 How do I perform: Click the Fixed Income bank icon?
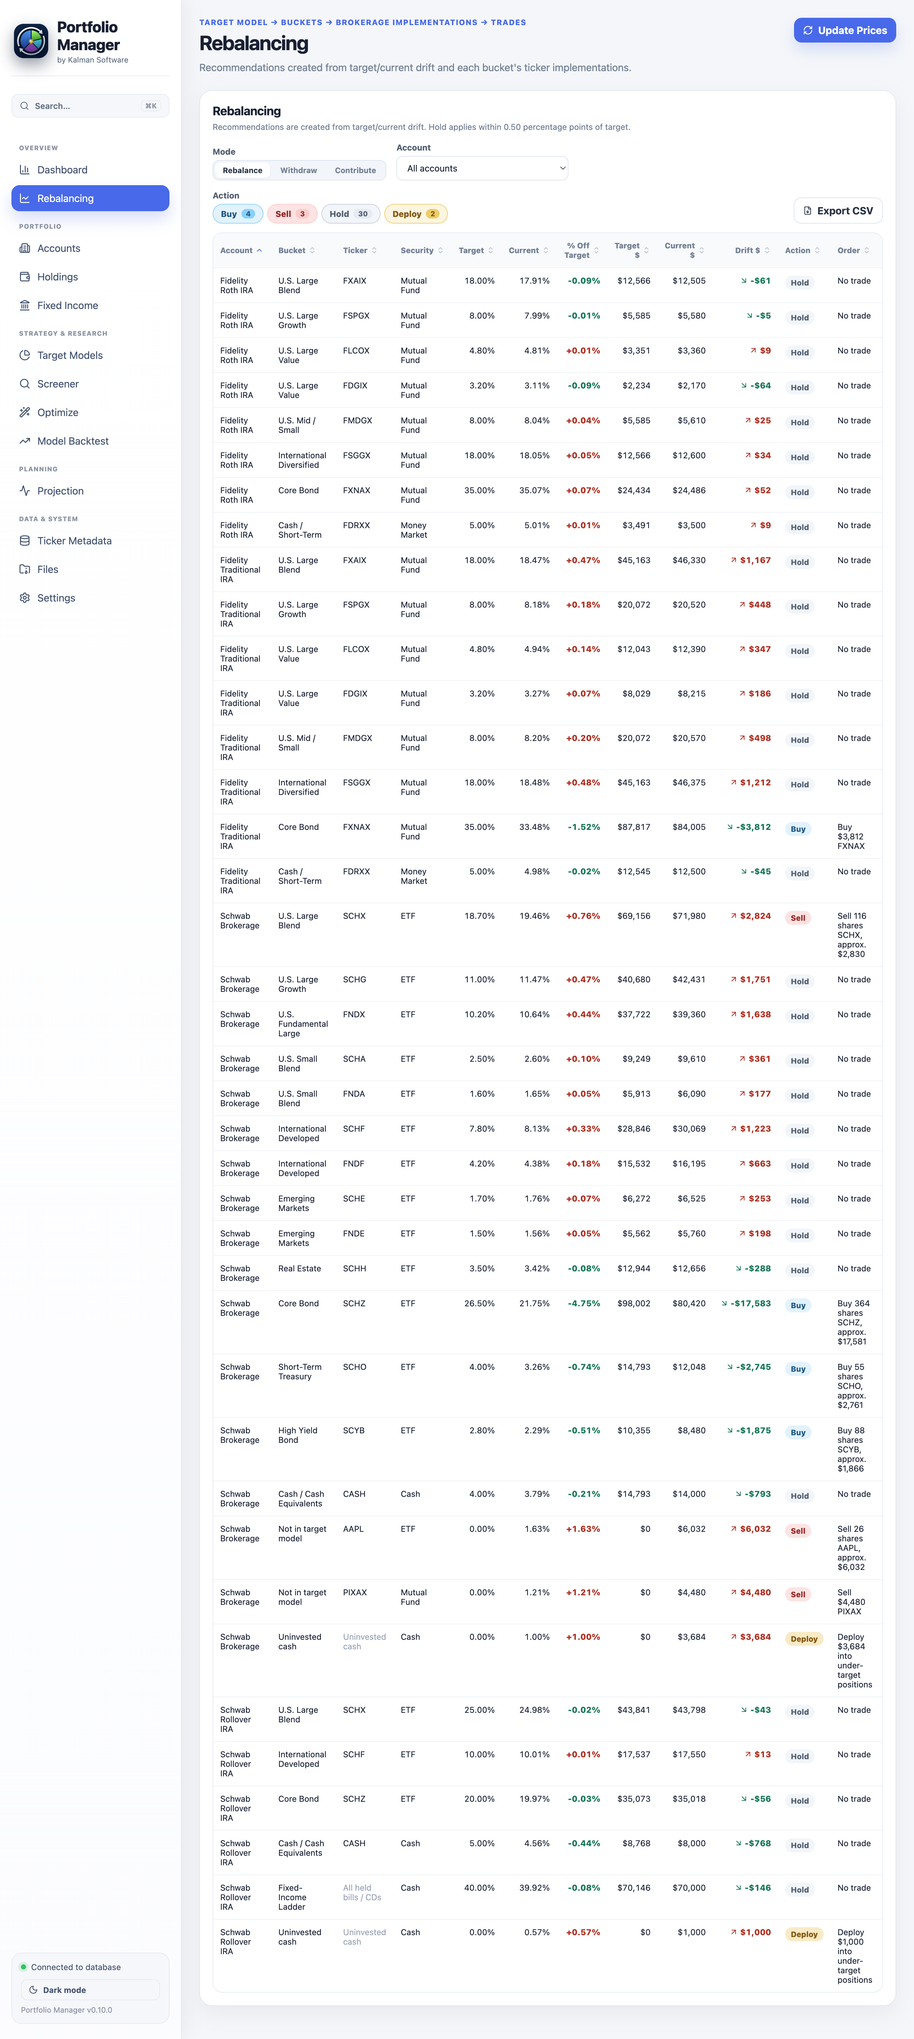pyautogui.click(x=24, y=305)
